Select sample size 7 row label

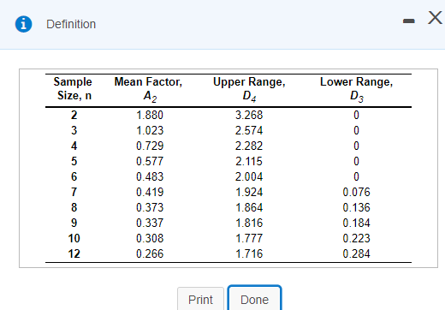click(74, 193)
